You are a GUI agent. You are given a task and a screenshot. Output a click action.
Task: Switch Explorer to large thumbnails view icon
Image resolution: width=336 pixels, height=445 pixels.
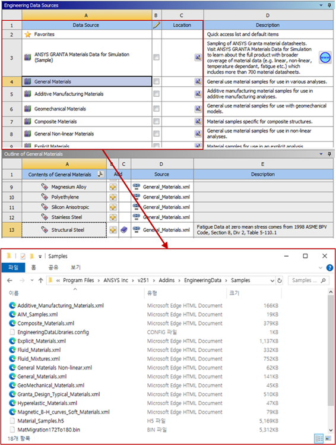click(328, 438)
